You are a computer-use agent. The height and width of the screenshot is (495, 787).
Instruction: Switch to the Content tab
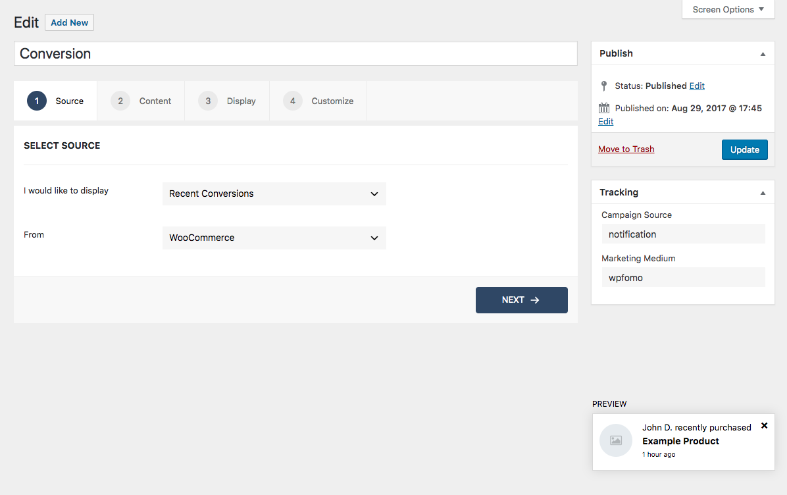(155, 101)
